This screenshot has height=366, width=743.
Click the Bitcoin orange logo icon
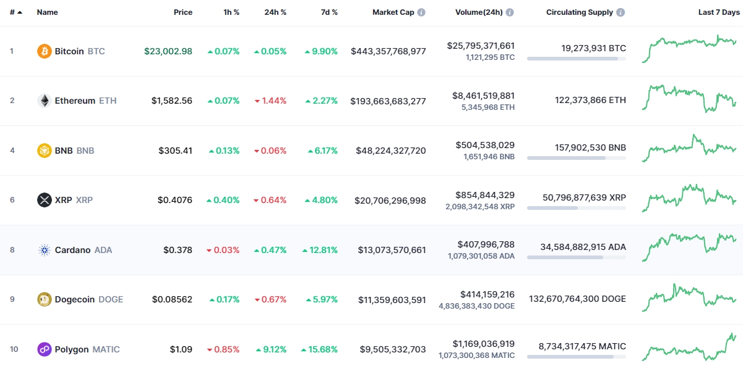click(45, 51)
